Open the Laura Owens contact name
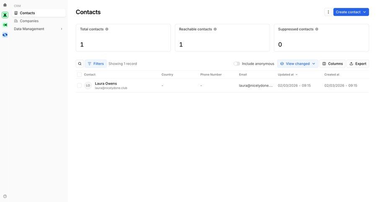The width and height of the screenshot is (377, 202). [106, 83]
